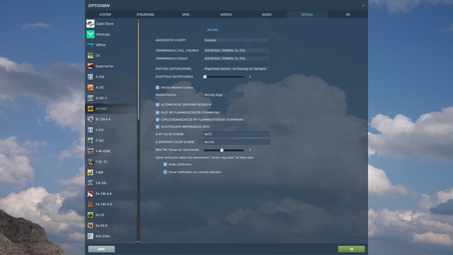Image resolution: width=453 pixels, height=255 pixels.
Task: Open the UltraLeap module icon
Action: click(x=91, y=34)
